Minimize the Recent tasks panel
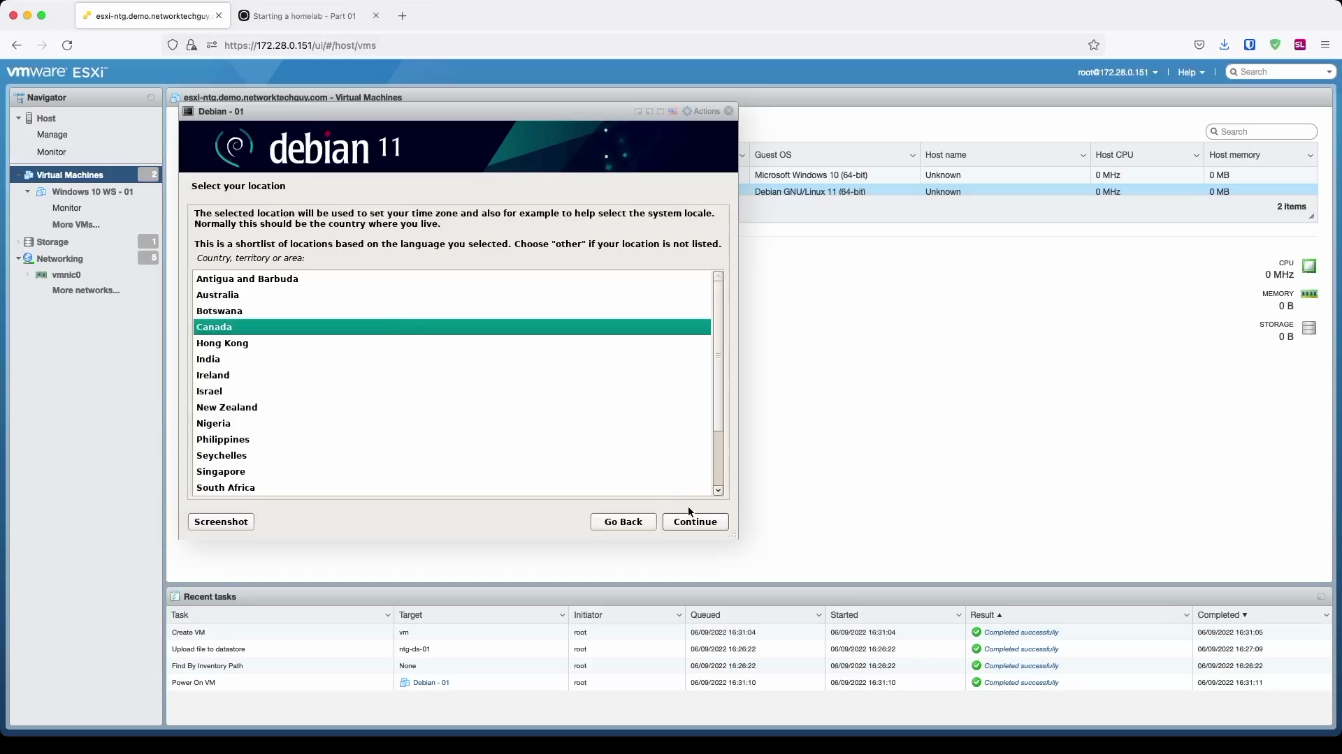Image resolution: width=1342 pixels, height=754 pixels. 1320,597
